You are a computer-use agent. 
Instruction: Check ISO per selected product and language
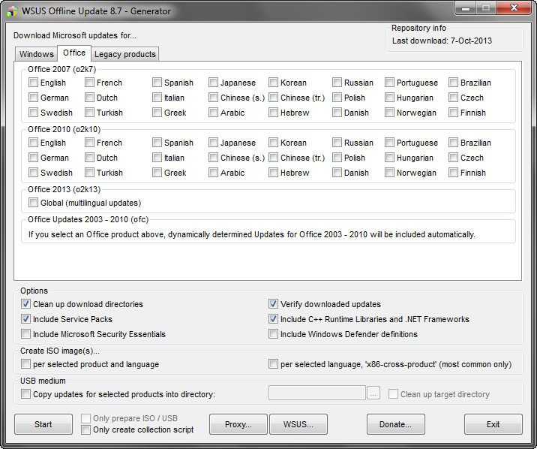pyautogui.click(x=25, y=363)
